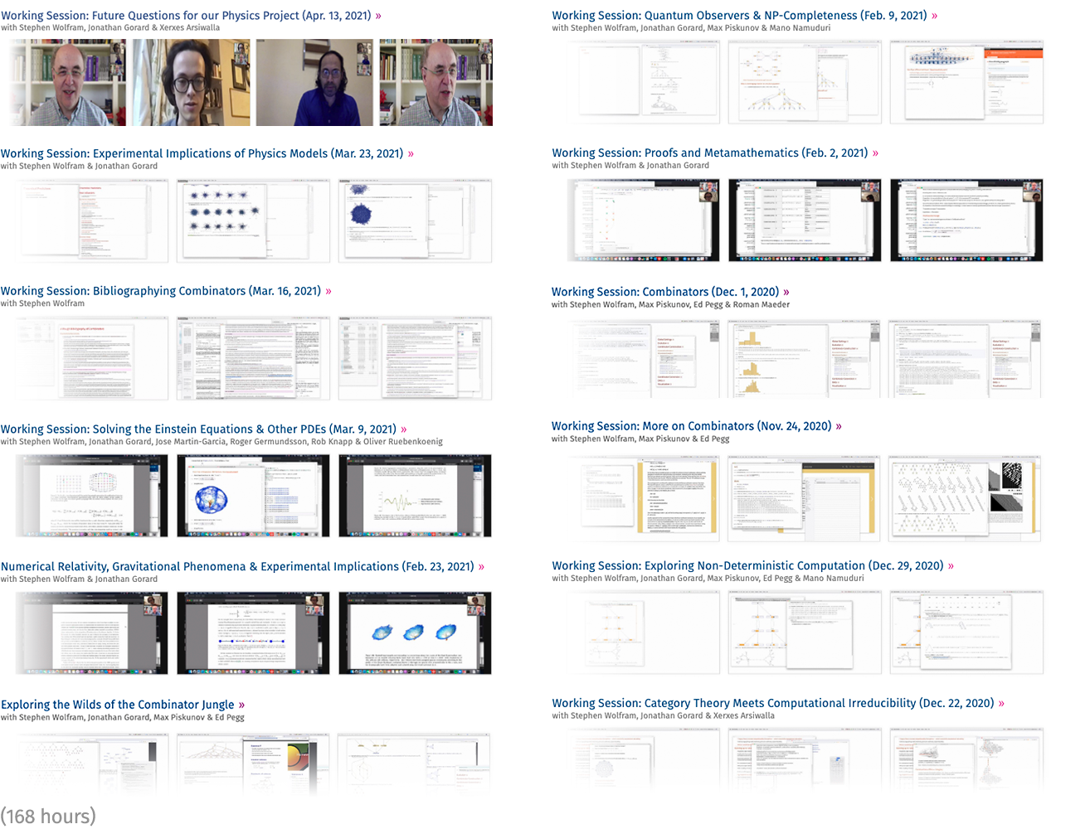
Task: Select Bibliographying Combinators session link
Action: (x=160, y=291)
